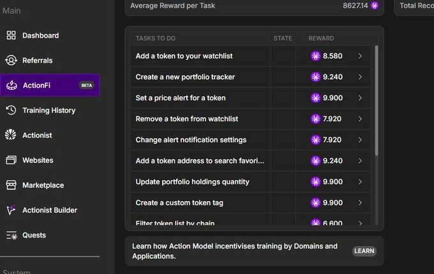434x274 pixels.
Task: Expand chevron for Set a price alert
Action: coord(360,98)
